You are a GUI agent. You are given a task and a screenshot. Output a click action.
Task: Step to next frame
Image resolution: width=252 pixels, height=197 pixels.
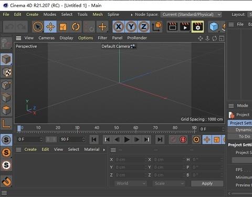tap(136, 140)
